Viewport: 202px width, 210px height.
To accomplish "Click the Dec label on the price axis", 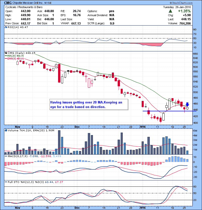I will [x=77, y=127].
